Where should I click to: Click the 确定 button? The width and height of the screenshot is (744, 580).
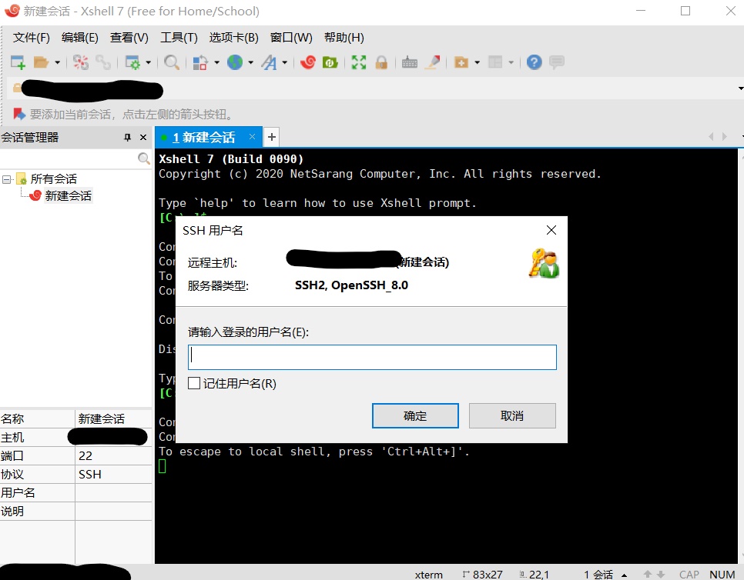(x=415, y=415)
